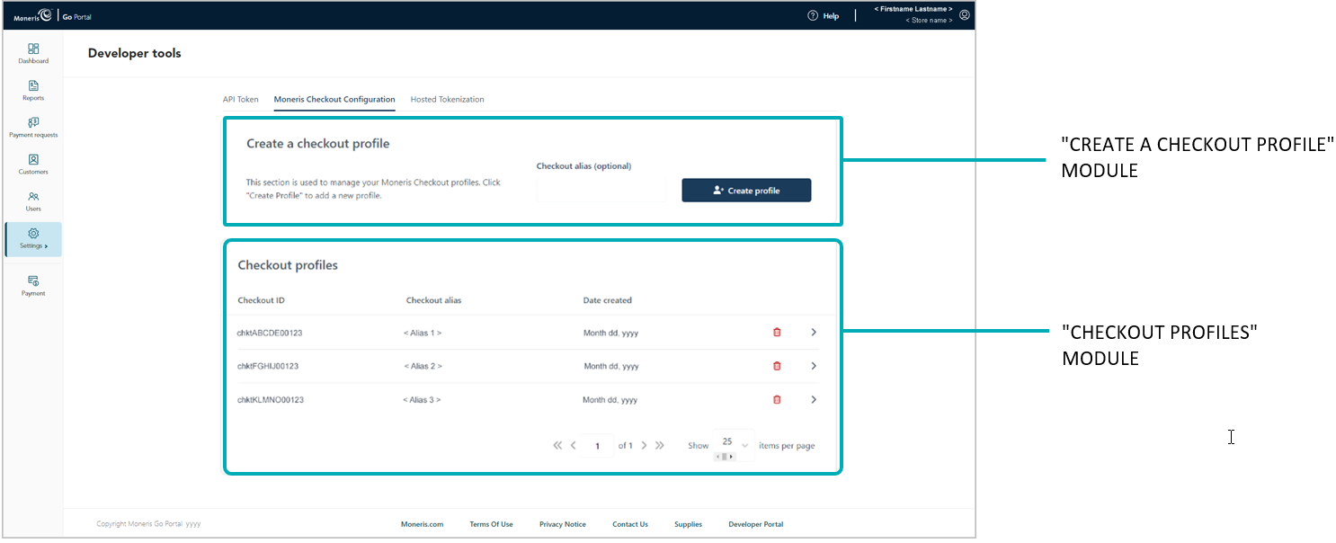The width and height of the screenshot is (1336, 543).
Task: Switch to the API Token tab
Action: pos(241,100)
